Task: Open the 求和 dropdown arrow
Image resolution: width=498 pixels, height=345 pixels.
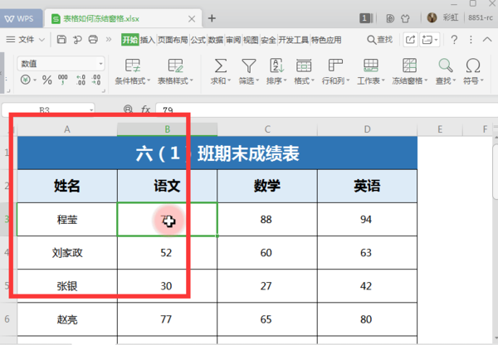Action: (229, 81)
